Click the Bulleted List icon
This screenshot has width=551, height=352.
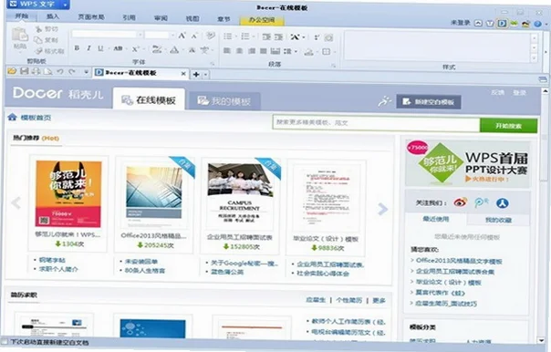pyautogui.click(x=228, y=36)
